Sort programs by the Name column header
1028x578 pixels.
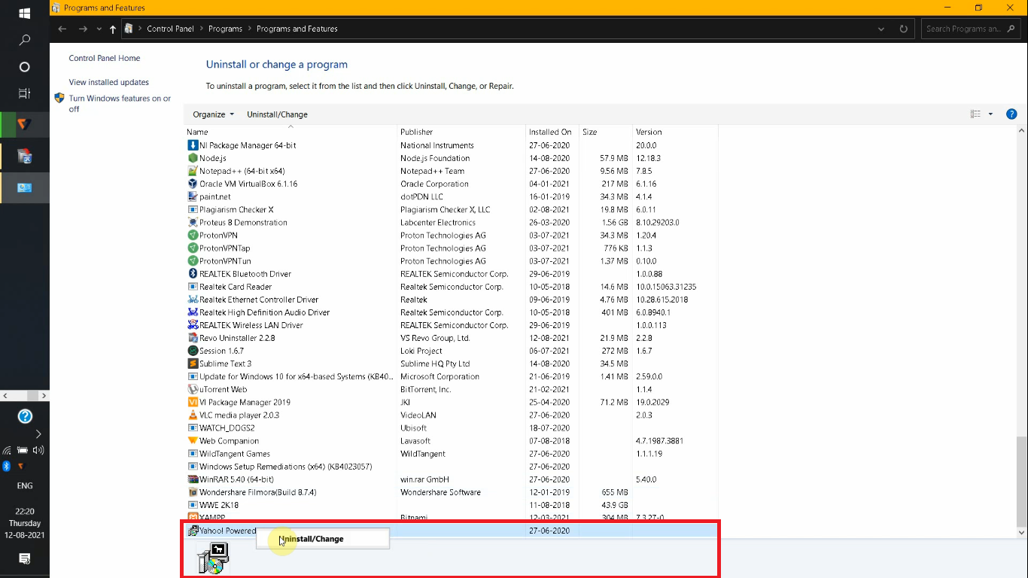point(196,131)
